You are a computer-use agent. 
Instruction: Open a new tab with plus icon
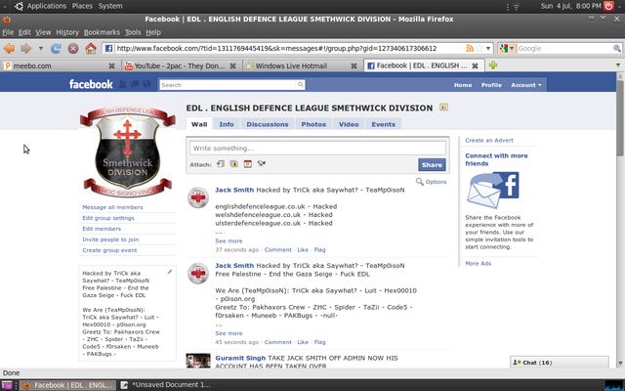[493, 65]
